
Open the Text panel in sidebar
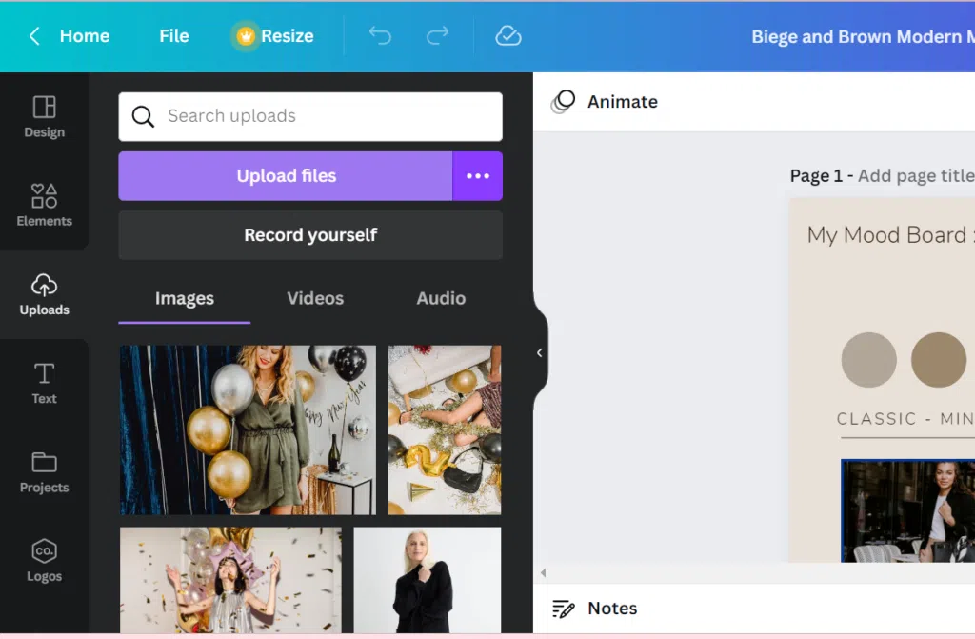[44, 383]
